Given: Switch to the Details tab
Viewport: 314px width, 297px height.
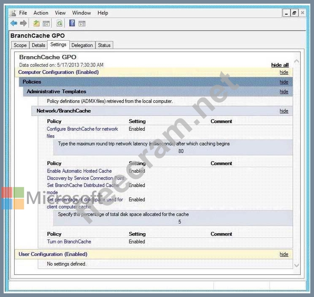Looking at the screenshot, I should click(x=39, y=45).
